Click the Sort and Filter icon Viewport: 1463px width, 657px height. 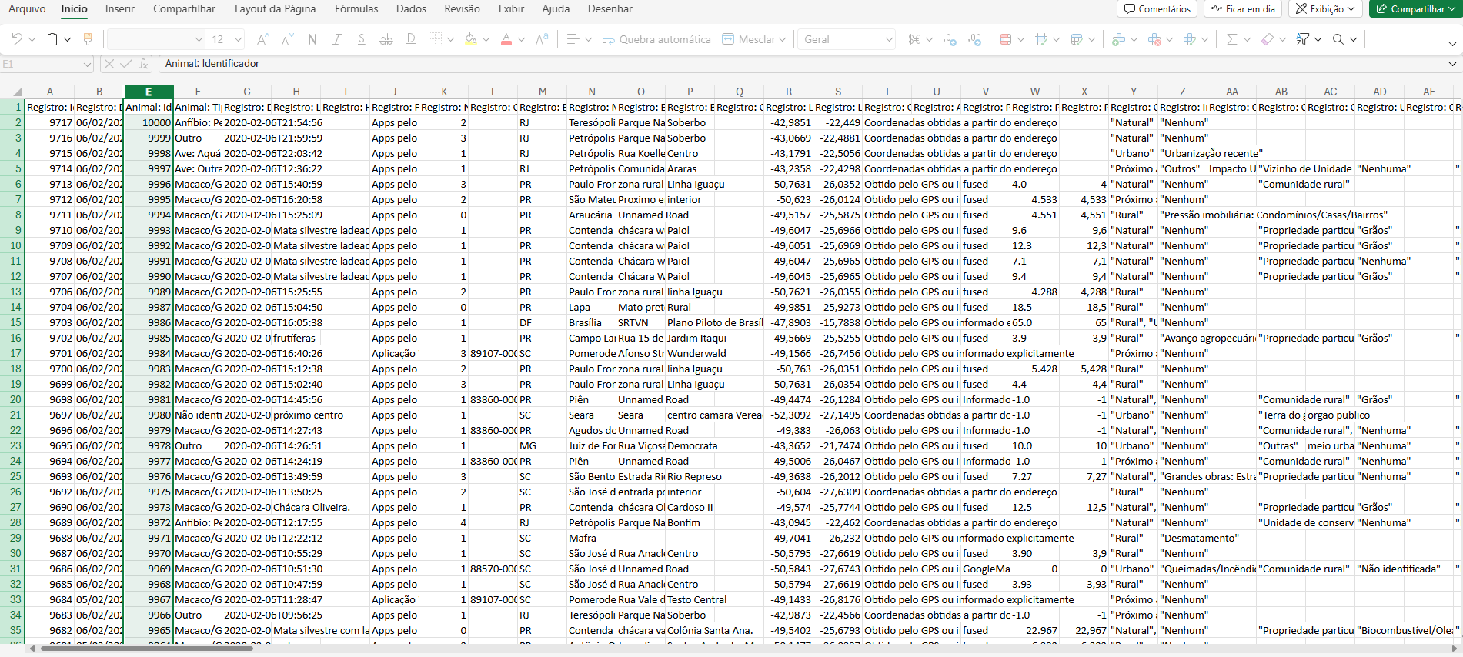(1302, 39)
